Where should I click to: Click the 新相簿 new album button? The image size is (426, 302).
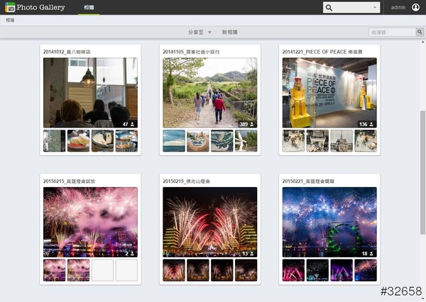230,33
